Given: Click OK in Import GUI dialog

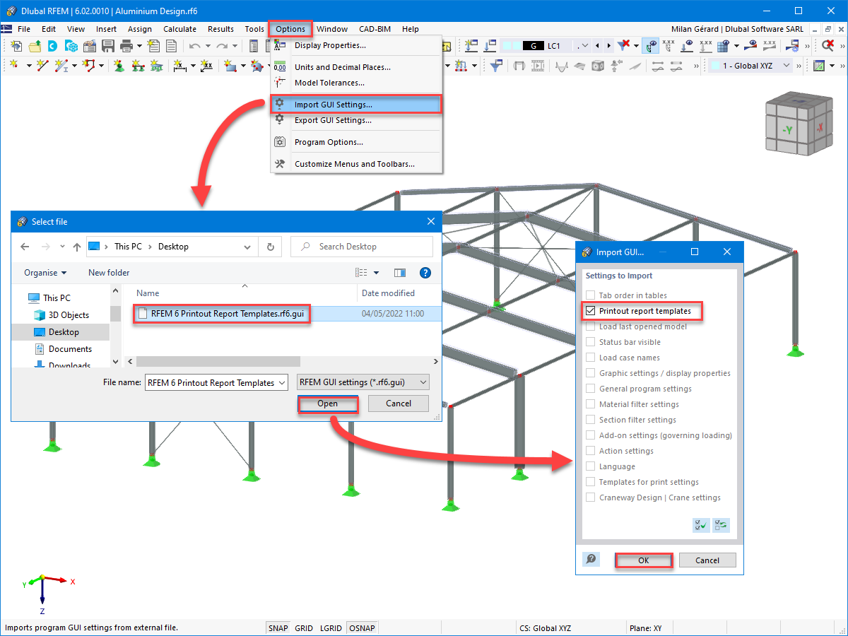Looking at the screenshot, I should 643,560.
